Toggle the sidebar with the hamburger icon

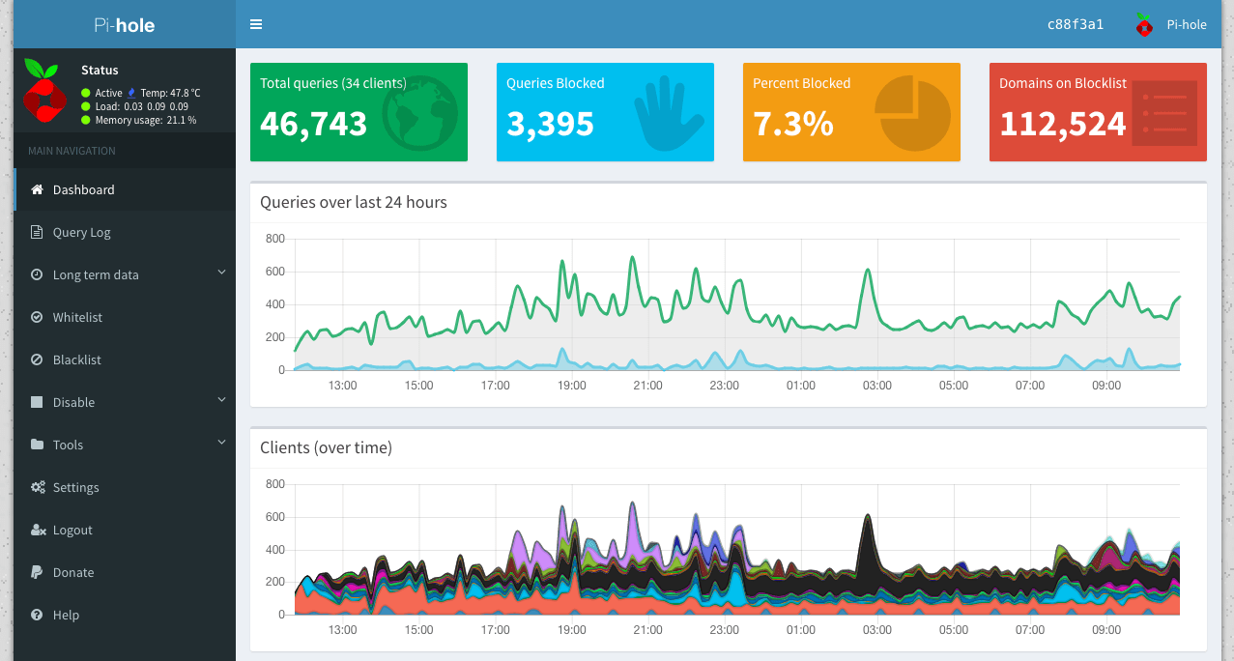(256, 24)
